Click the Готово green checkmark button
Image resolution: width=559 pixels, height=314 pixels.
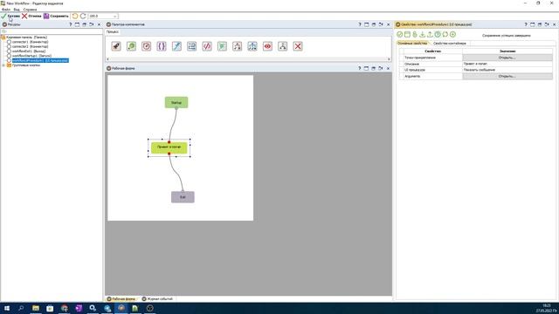point(10,16)
